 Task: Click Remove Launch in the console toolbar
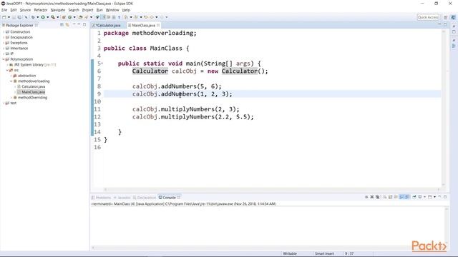(x=372, y=197)
